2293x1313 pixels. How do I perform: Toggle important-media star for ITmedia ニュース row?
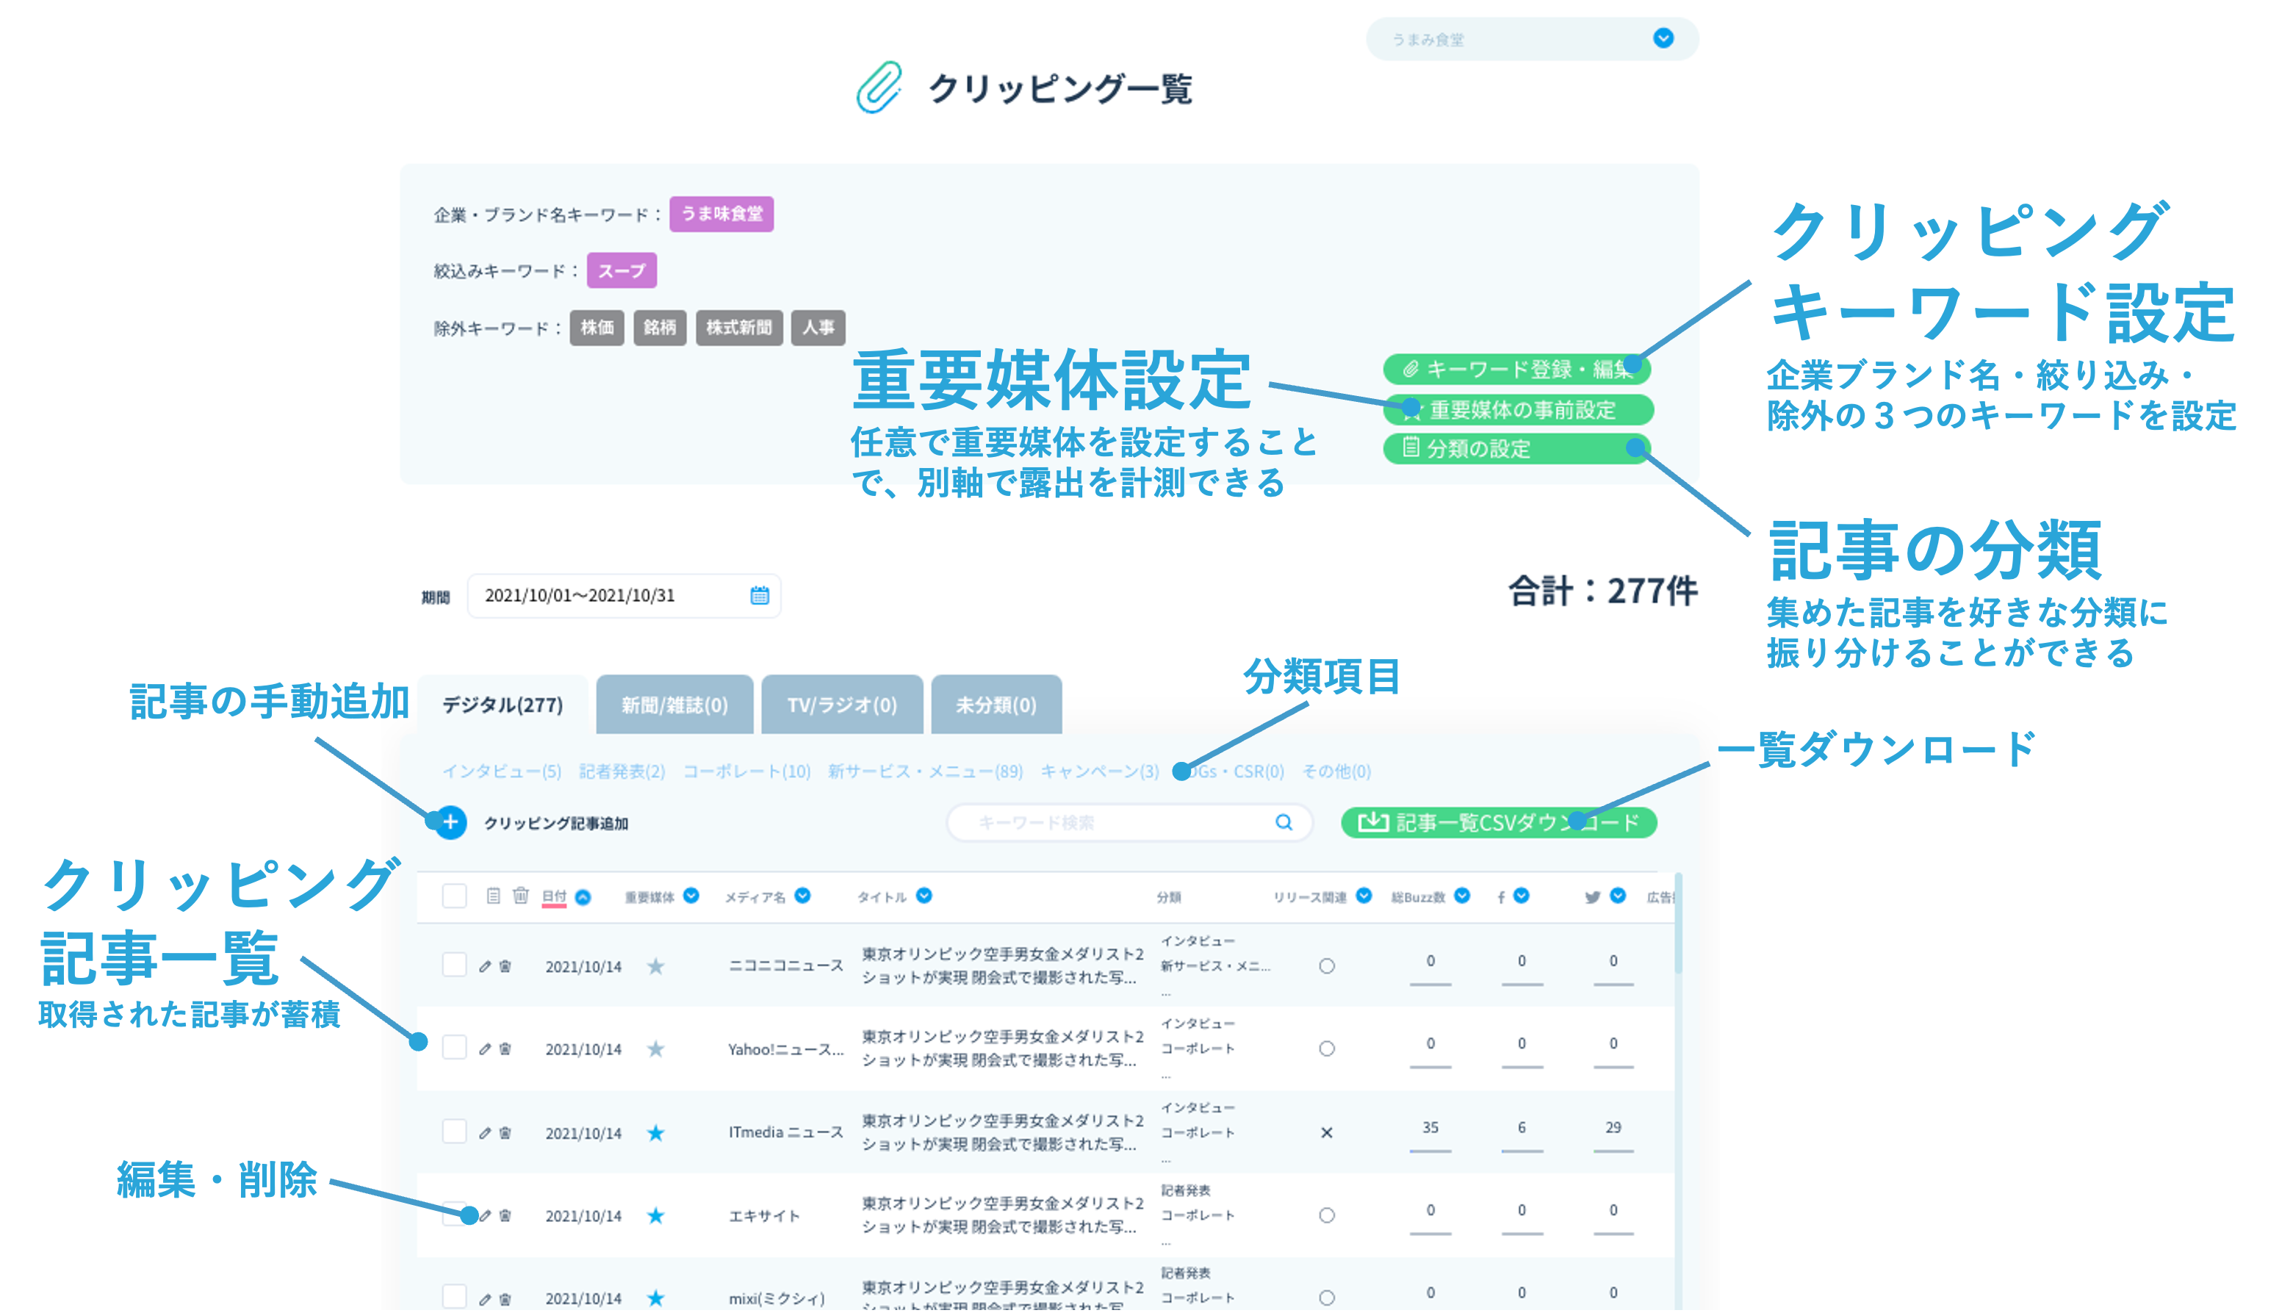tap(655, 1133)
